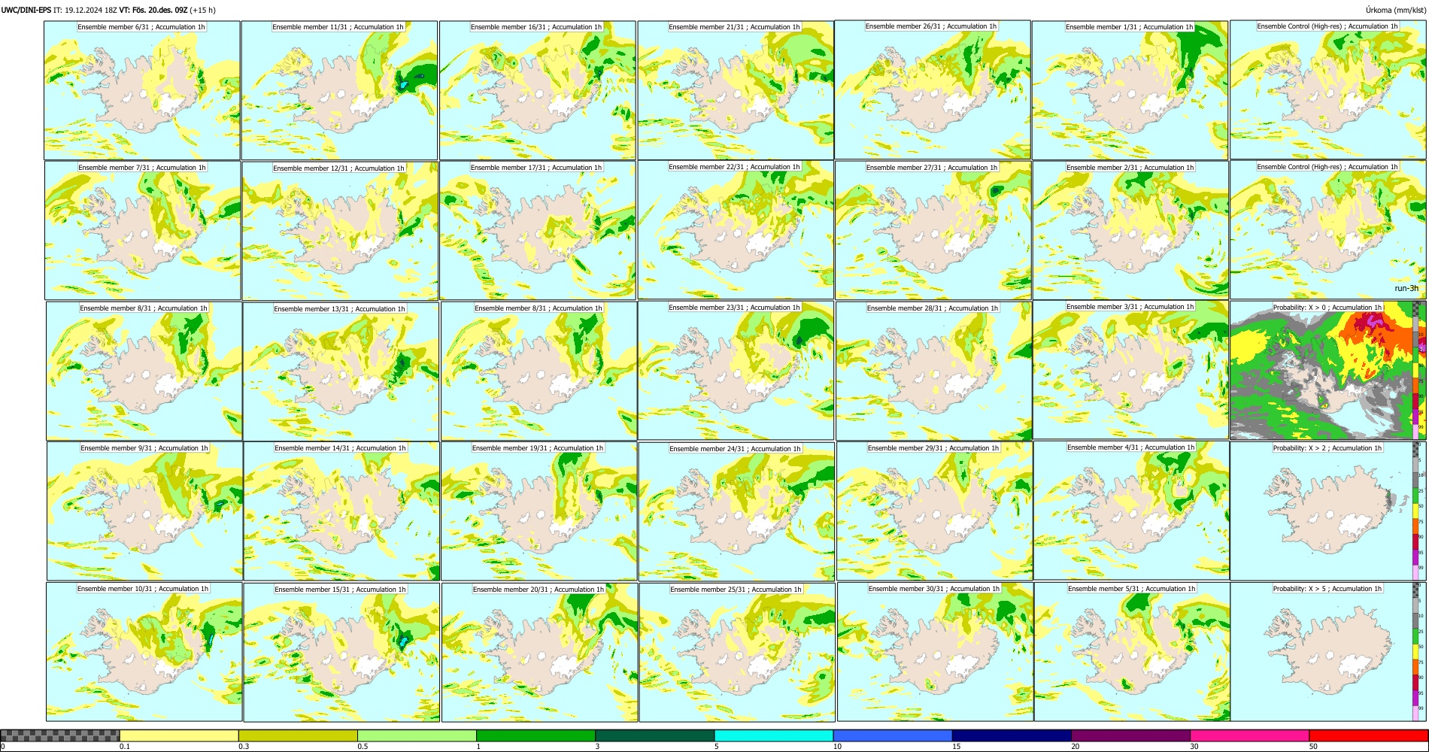
Task: Select the Ensemble member 9/31 map
Action: [144, 511]
